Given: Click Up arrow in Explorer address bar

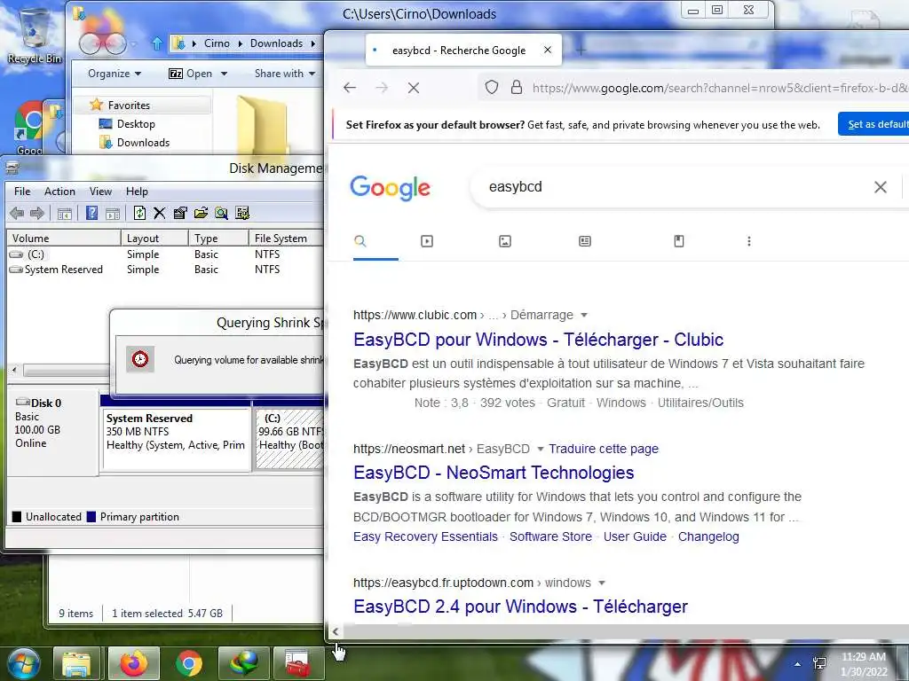Looking at the screenshot, I should (x=157, y=43).
